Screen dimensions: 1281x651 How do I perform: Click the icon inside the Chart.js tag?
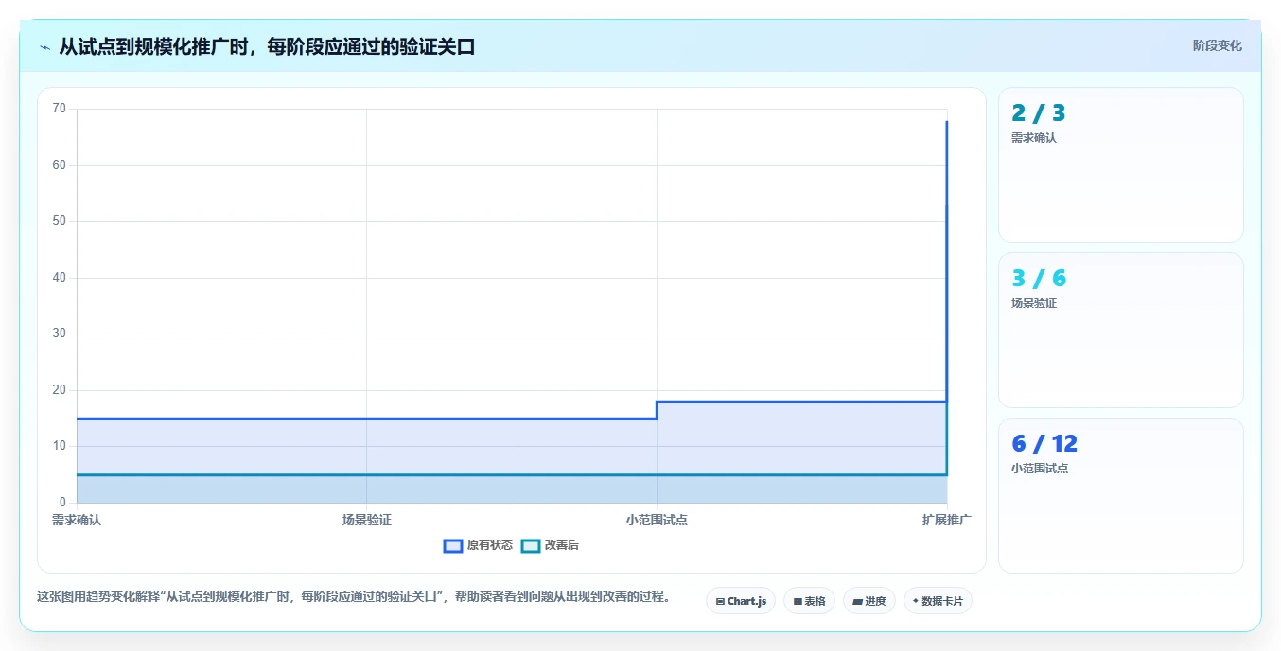pyautogui.click(x=720, y=601)
